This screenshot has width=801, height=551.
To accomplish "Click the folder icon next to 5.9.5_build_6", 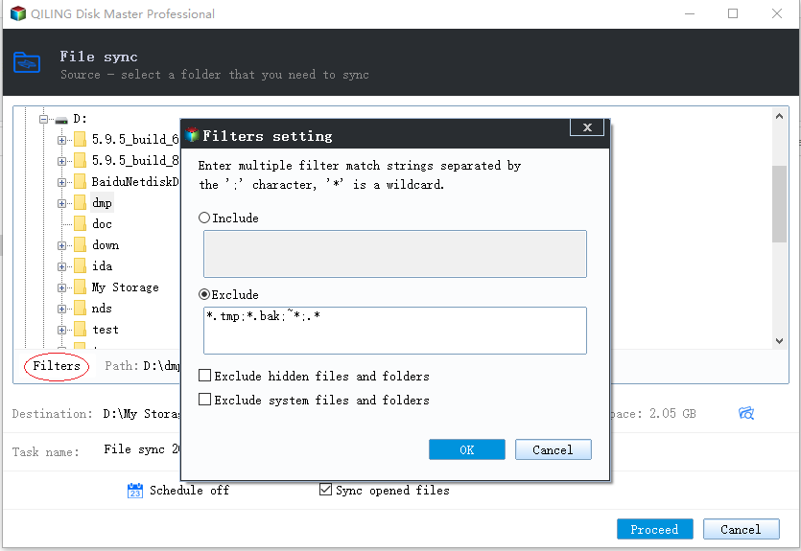I will tap(80, 139).
